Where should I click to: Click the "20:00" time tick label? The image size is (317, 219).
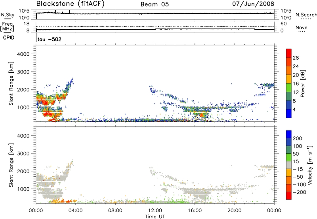(235, 211)
